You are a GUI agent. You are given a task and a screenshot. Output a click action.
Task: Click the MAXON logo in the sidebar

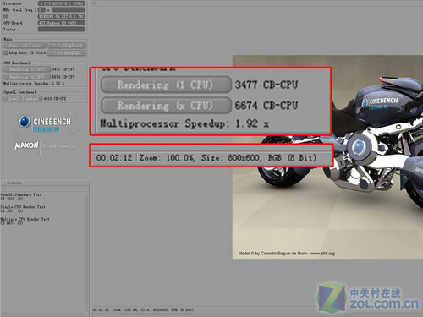pyautogui.click(x=26, y=145)
